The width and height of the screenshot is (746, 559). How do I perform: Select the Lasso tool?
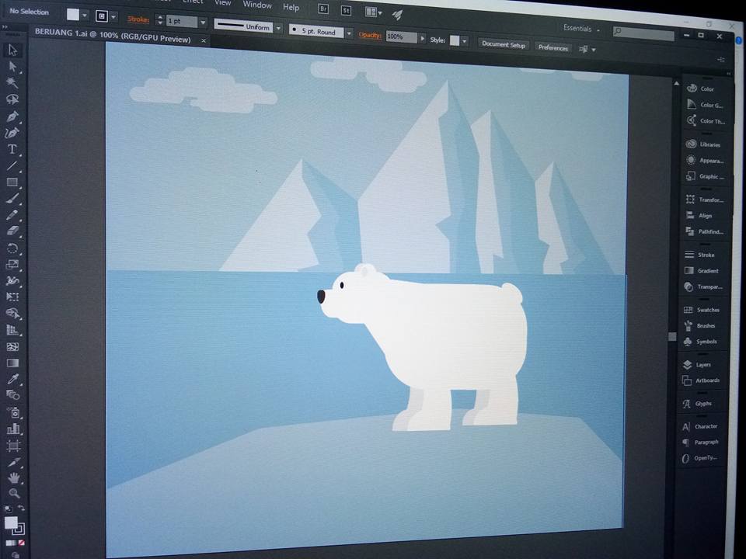tap(12, 99)
